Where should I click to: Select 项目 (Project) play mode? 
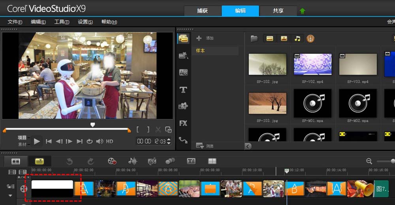22,138
